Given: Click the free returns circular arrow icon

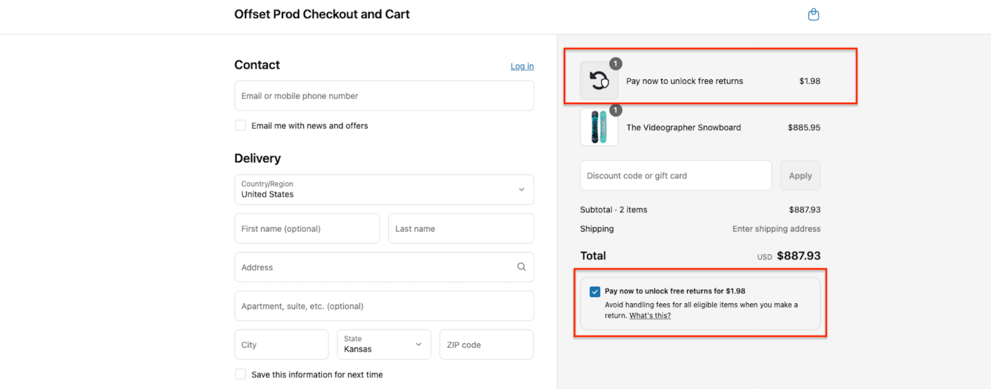Looking at the screenshot, I should [x=599, y=80].
